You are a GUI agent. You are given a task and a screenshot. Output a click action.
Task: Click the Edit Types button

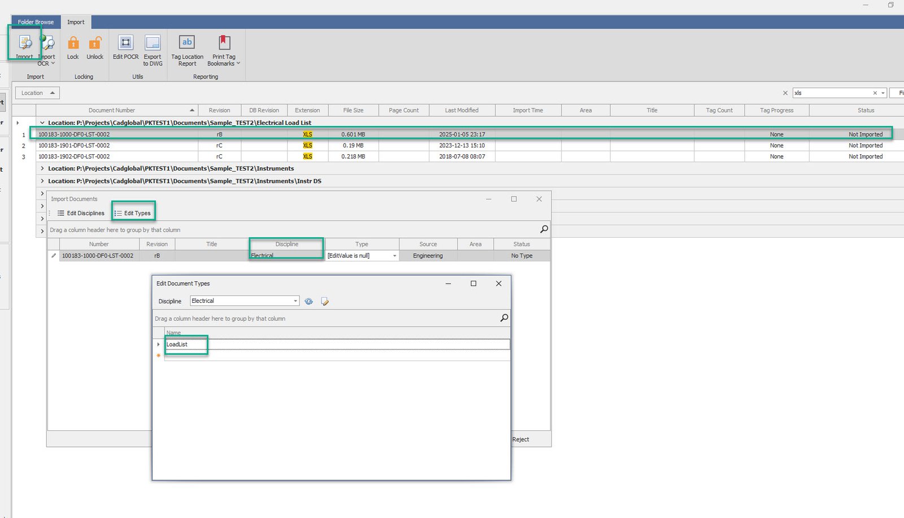[133, 213]
